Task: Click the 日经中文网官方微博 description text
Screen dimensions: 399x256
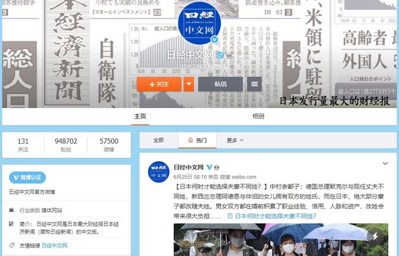Action: (32, 192)
